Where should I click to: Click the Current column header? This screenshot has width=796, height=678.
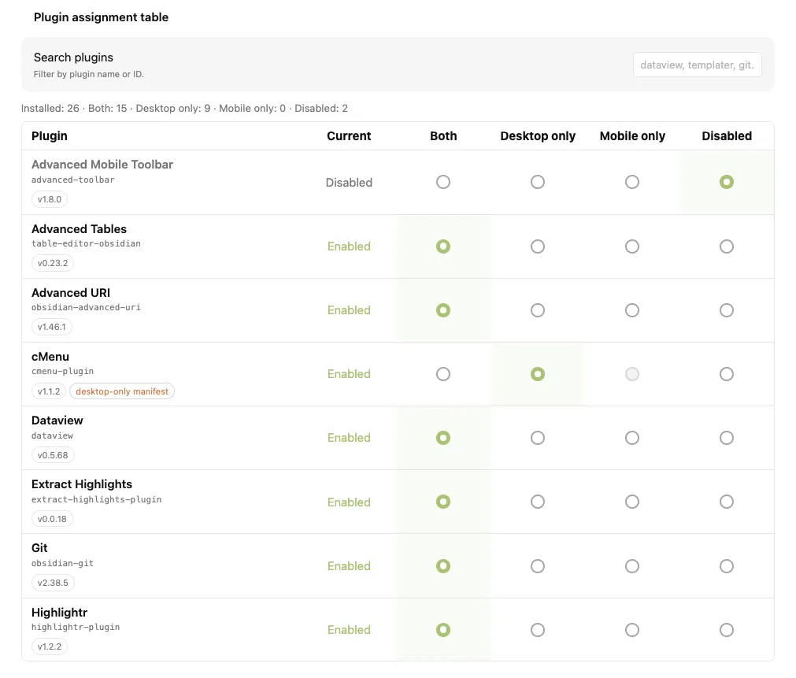[349, 136]
